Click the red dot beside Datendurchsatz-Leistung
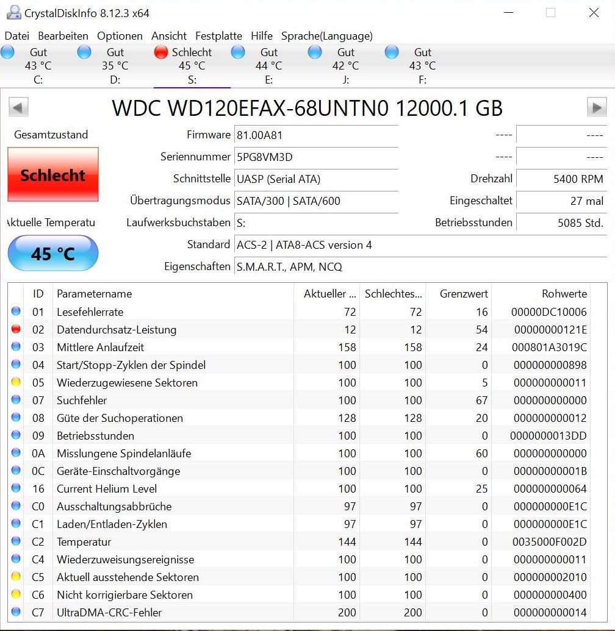 16,329
